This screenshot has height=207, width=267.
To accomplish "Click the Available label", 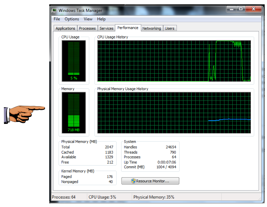I will pos(69,157).
